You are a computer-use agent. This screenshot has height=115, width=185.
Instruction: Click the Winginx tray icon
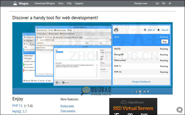(x=140, y=91)
